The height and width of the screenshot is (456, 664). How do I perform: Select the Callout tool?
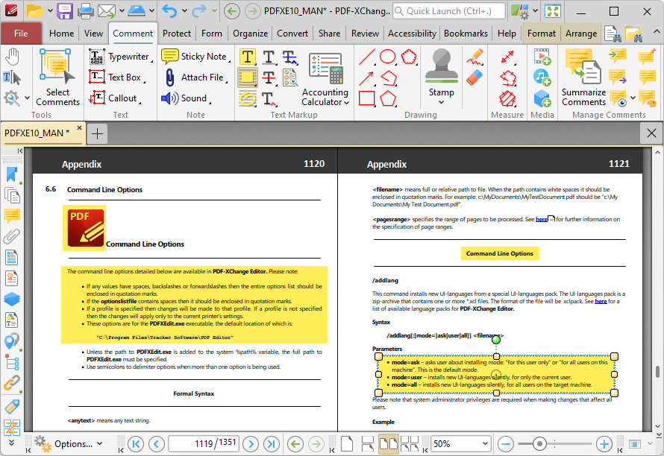[114, 98]
